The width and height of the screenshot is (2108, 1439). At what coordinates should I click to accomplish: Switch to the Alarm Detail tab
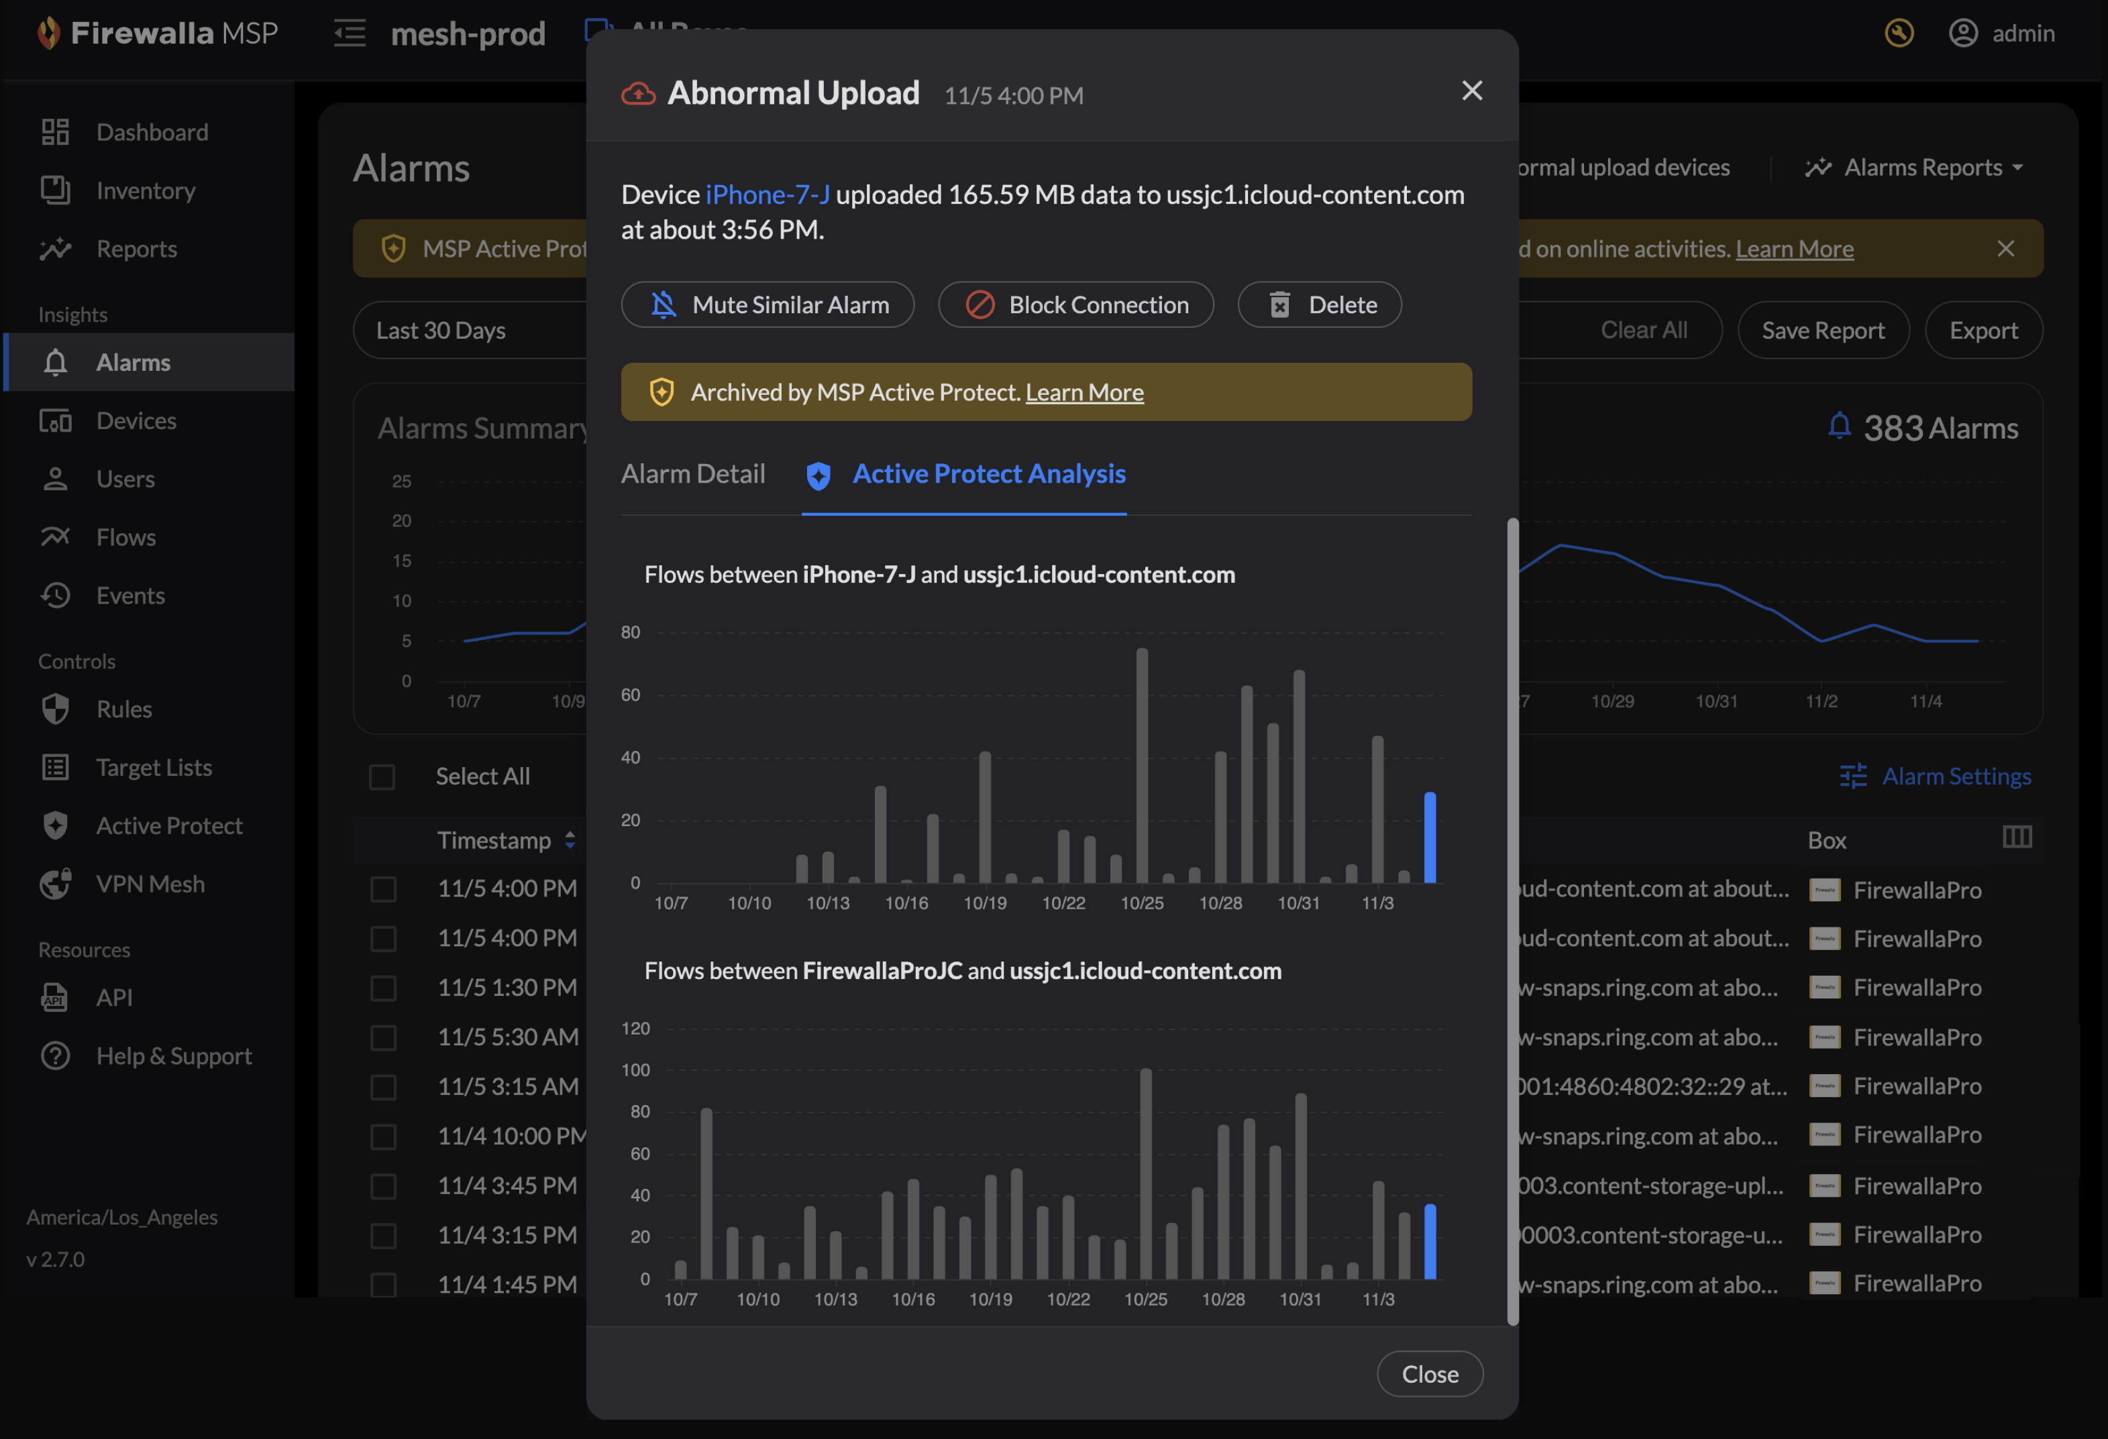click(x=693, y=474)
